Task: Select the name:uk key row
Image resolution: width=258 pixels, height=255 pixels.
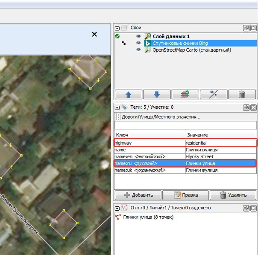Action: (x=150, y=170)
